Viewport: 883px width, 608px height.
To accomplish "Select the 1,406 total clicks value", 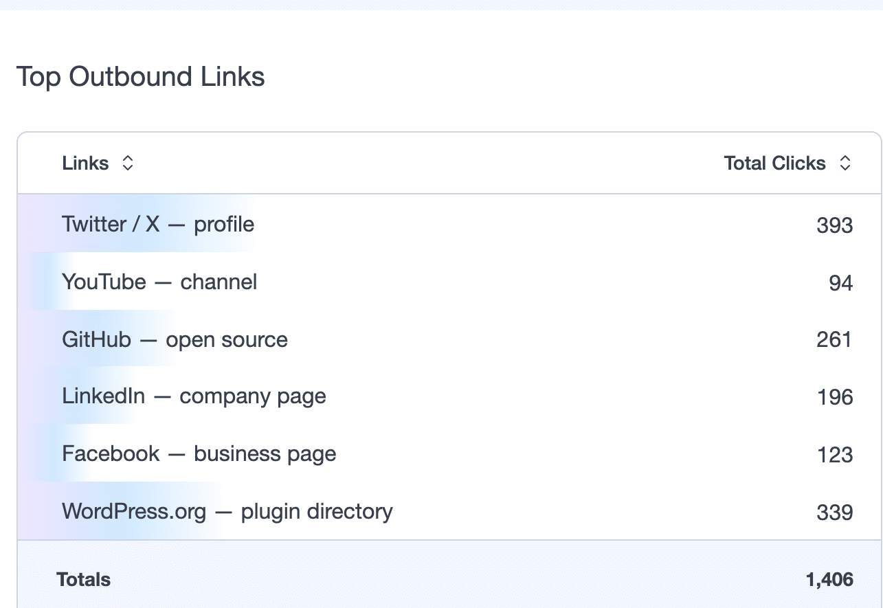I will [829, 580].
